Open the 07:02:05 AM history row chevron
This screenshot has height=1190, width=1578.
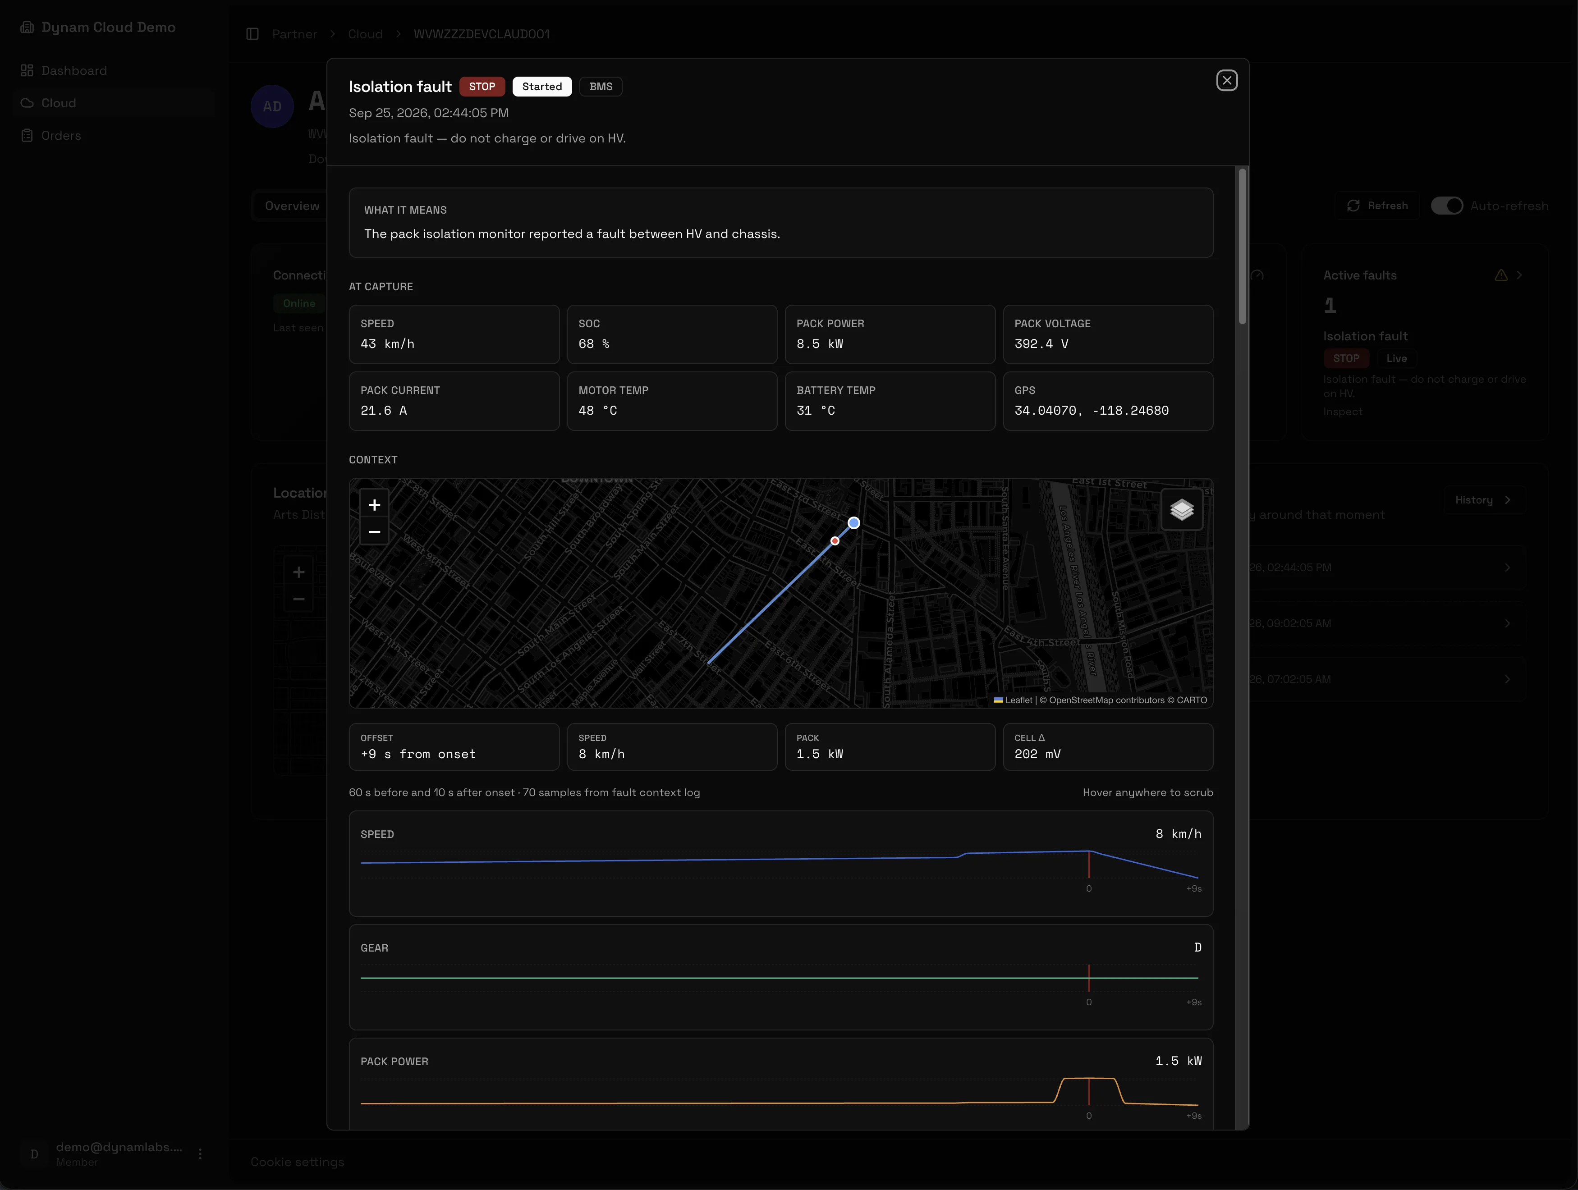pyautogui.click(x=1507, y=679)
